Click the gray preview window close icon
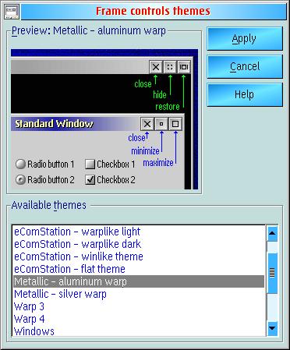This screenshot has width=290, height=350. click(156, 67)
